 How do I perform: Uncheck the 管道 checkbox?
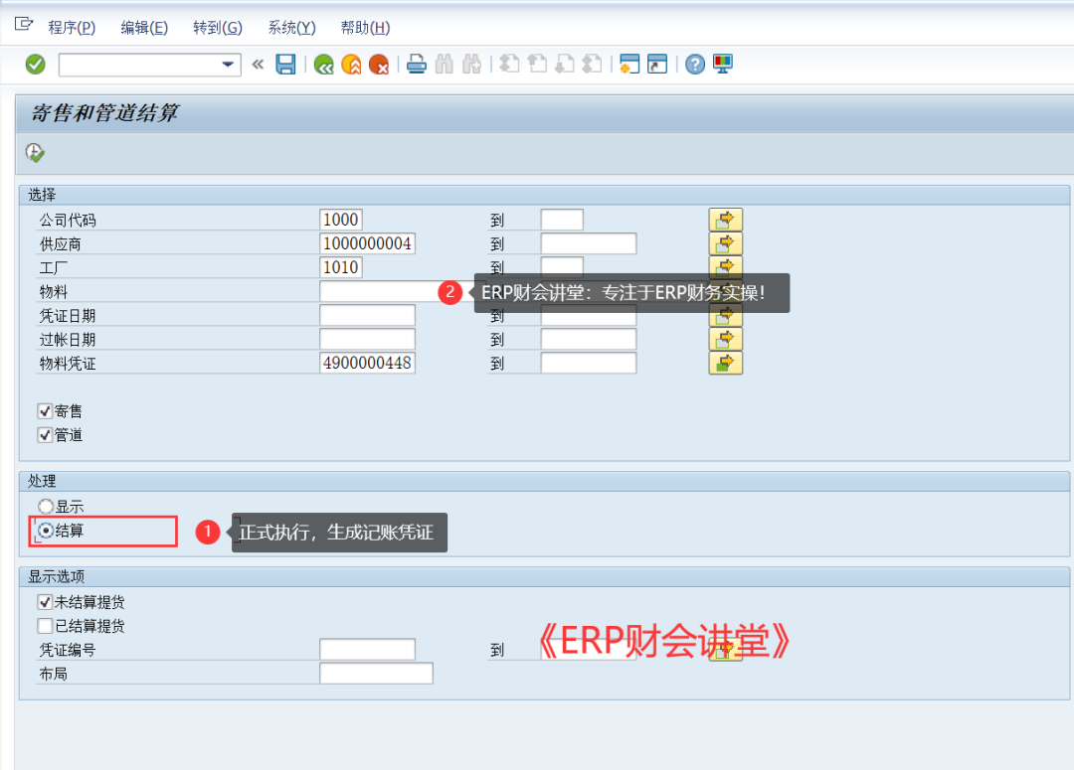click(x=45, y=434)
